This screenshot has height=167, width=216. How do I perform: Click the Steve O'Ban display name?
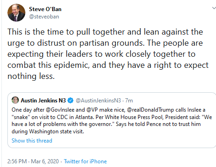(45, 9)
